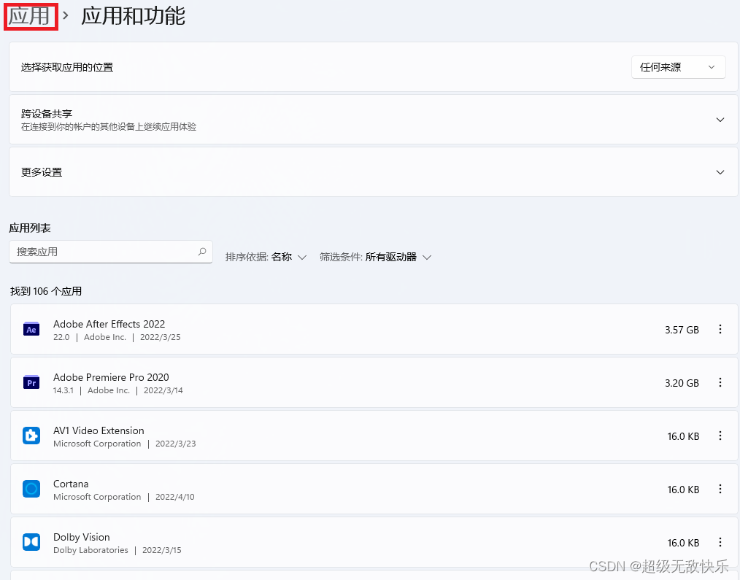The image size is (740, 580).
Task: Open more options for Dolby Vision
Action: point(720,543)
